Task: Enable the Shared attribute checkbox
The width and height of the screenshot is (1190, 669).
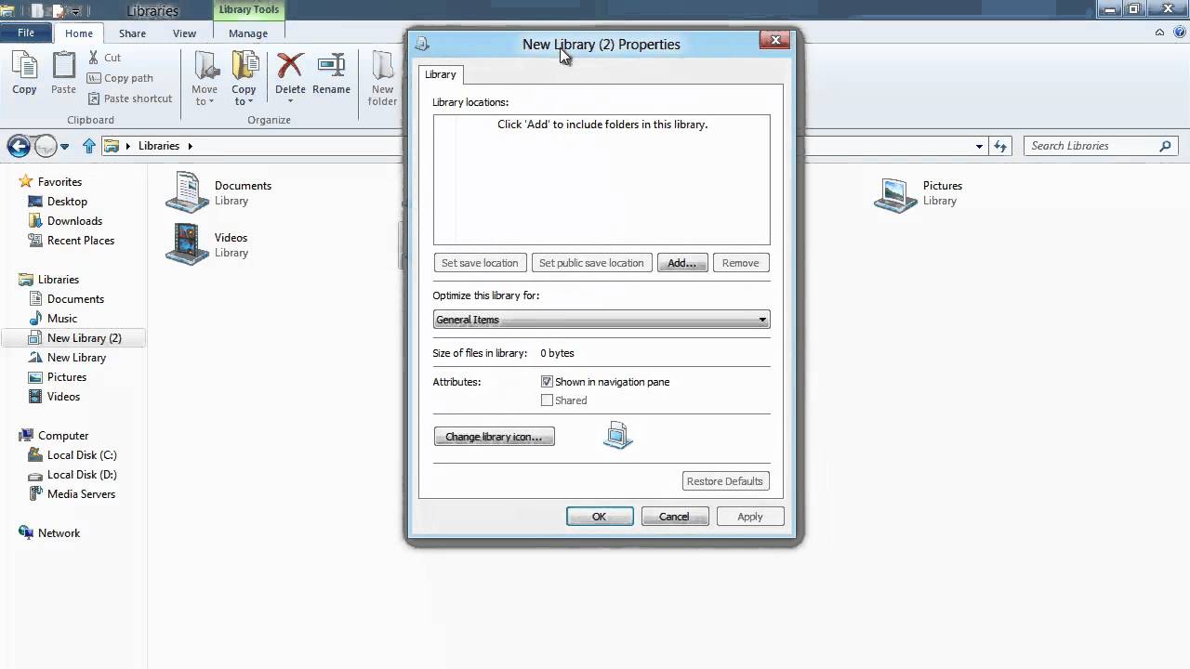Action: (547, 400)
